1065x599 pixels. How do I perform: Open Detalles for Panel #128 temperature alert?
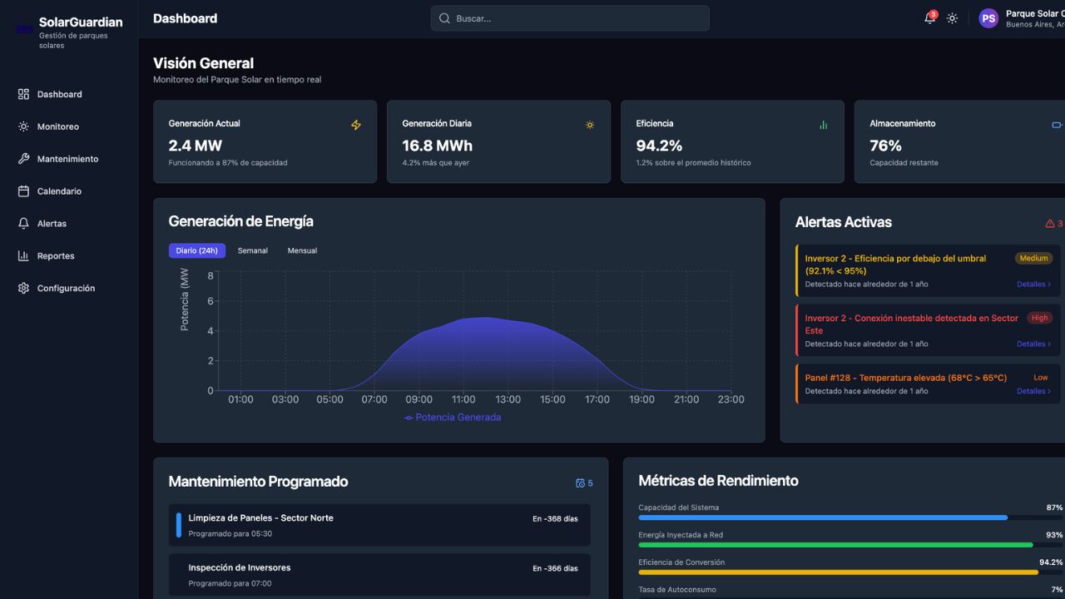click(1033, 391)
